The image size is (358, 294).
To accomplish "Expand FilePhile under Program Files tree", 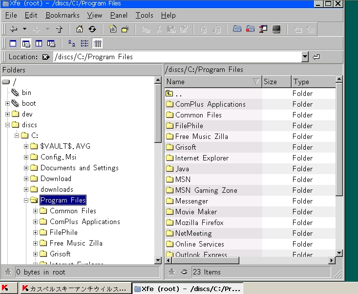I will (35, 233).
